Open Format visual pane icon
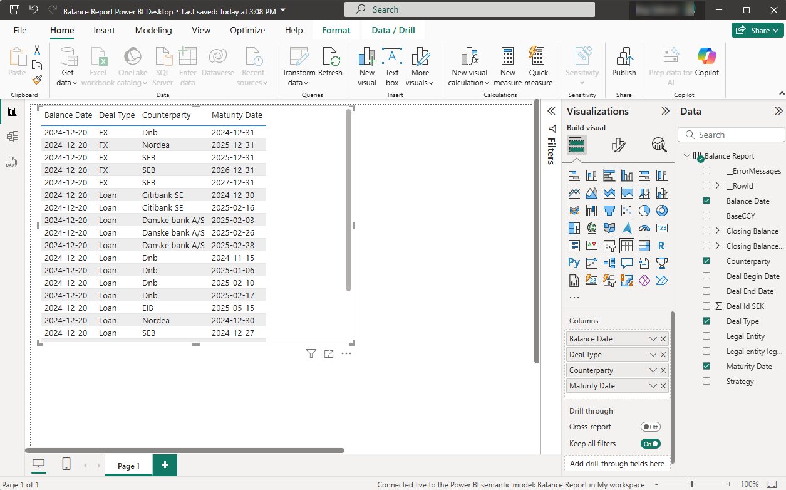Viewport: 786px width, 490px height. pos(618,145)
